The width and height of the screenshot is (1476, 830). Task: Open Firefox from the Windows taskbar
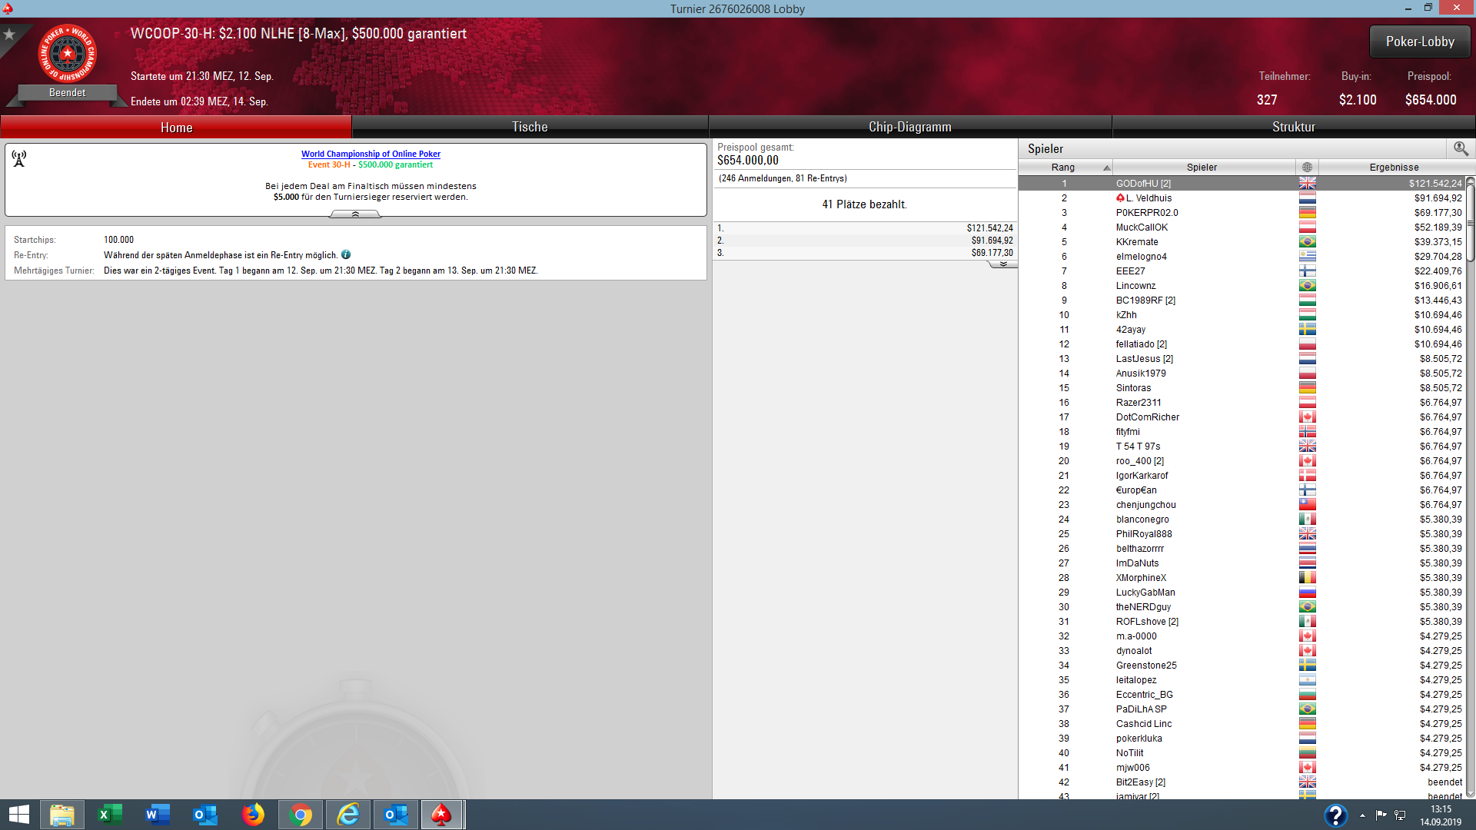click(253, 815)
